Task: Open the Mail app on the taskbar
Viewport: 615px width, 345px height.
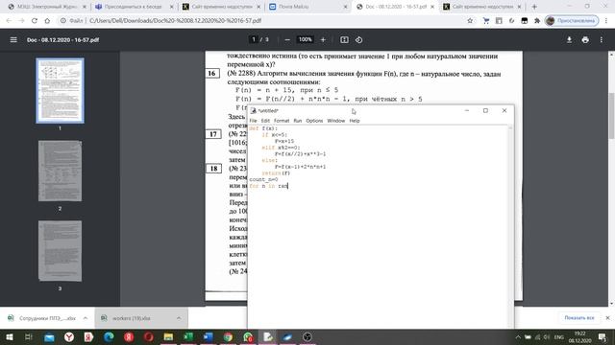Action: pos(49,336)
